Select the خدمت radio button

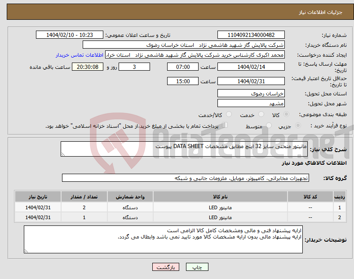(x=261, y=114)
